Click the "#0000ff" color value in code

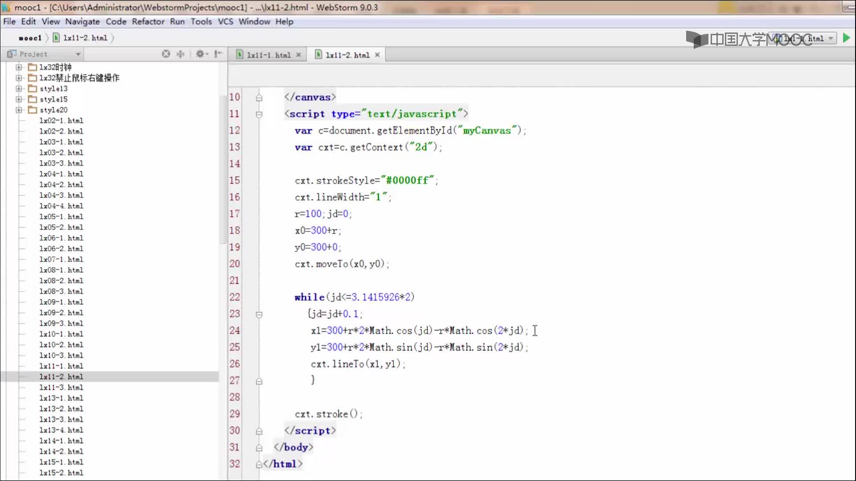[407, 180]
